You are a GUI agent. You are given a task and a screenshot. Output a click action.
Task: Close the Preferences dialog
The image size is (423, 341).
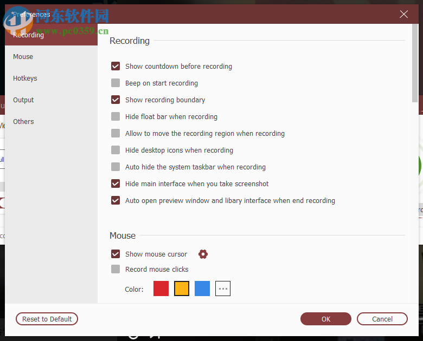point(403,14)
